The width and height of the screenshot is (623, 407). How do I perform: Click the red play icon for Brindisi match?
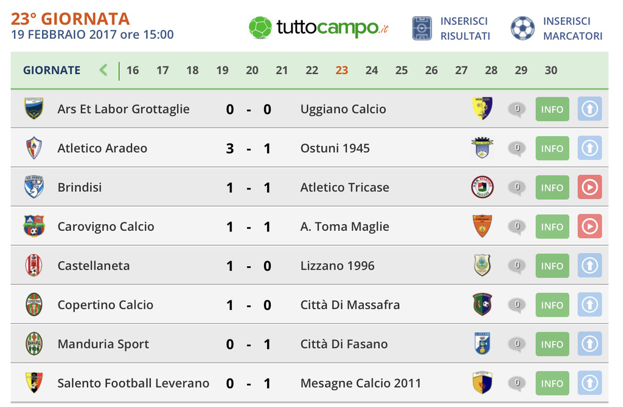coord(590,187)
